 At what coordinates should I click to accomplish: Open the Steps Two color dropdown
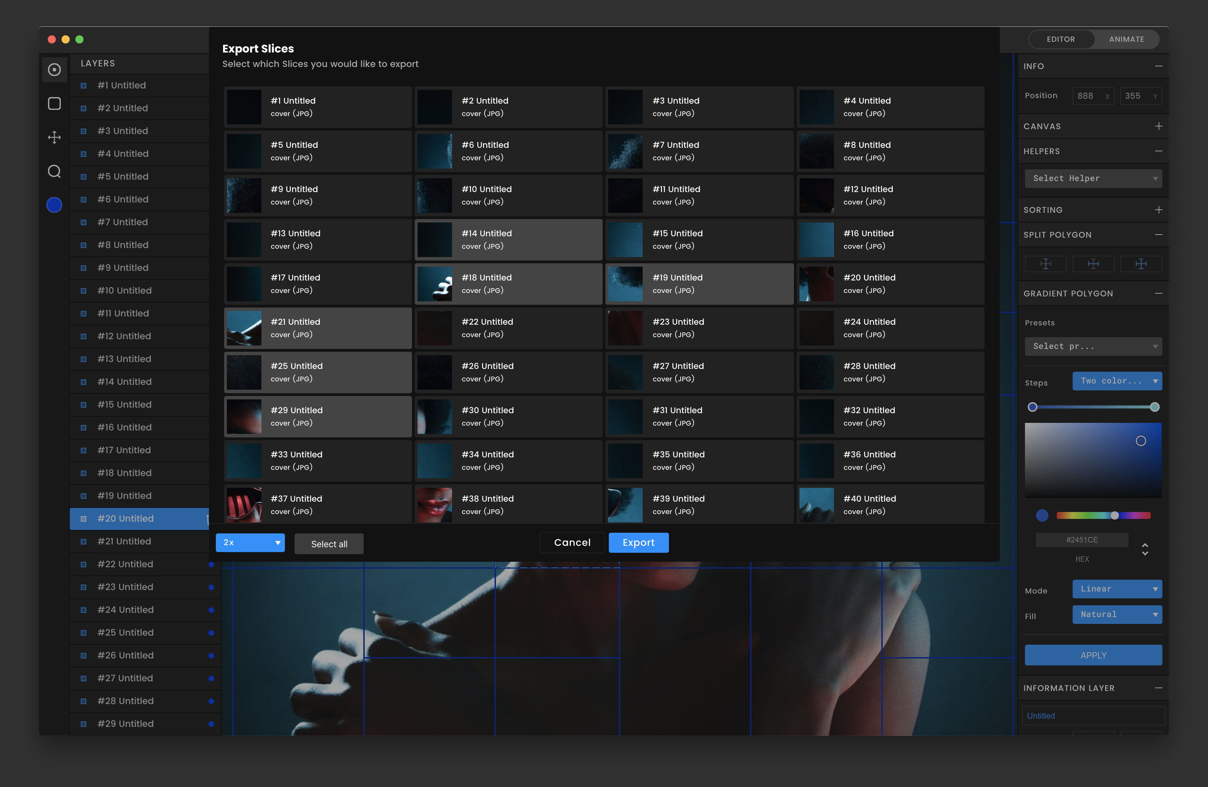[1116, 381]
